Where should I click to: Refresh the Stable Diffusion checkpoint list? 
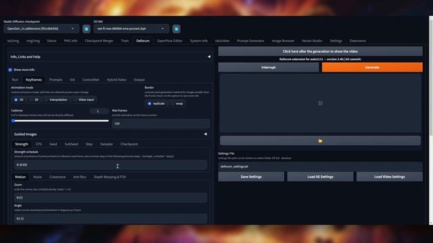86,29
